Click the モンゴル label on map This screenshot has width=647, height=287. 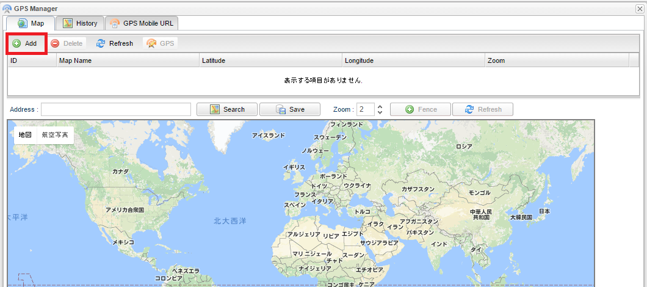click(480, 193)
